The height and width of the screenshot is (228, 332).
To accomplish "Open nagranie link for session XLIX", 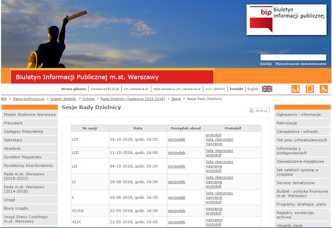I will click(x=214, y=220).
